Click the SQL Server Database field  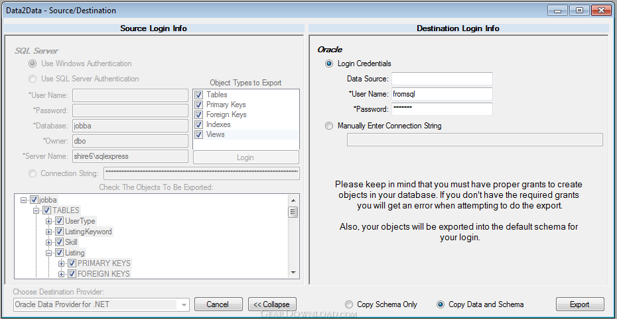click(x=130, y=126)
